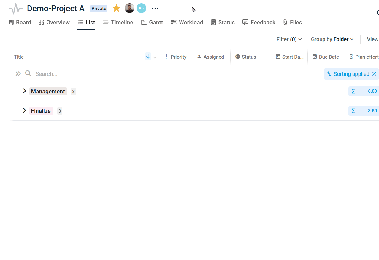Expand the Management folder
The height and width of the screenshot is (260, 379).
25,91
